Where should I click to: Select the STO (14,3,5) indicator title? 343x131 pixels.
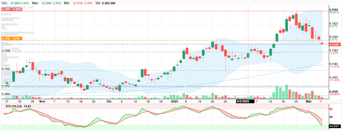14,106
